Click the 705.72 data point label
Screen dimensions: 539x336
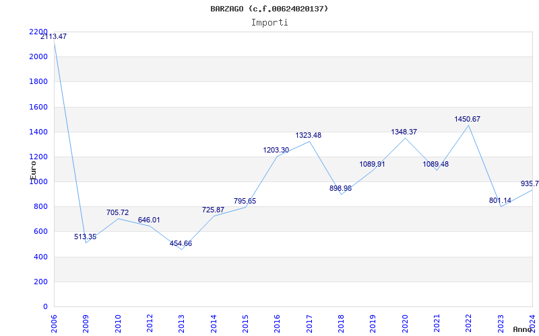coord(117,212)
